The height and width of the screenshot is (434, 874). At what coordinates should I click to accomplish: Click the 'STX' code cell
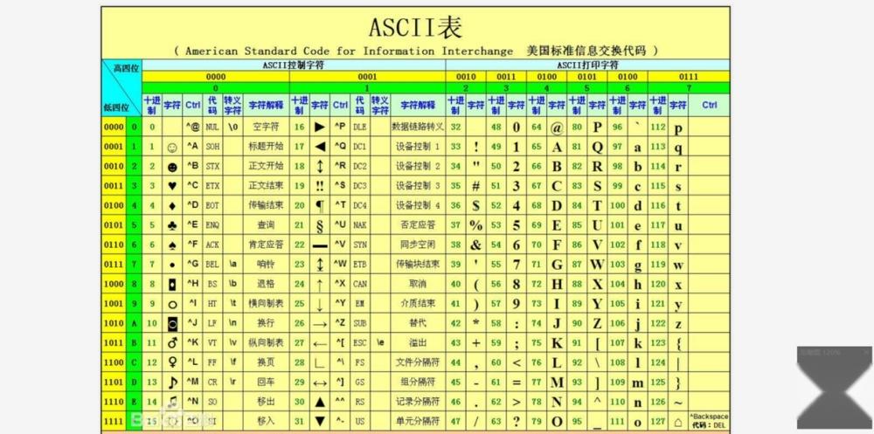(212, 166)
